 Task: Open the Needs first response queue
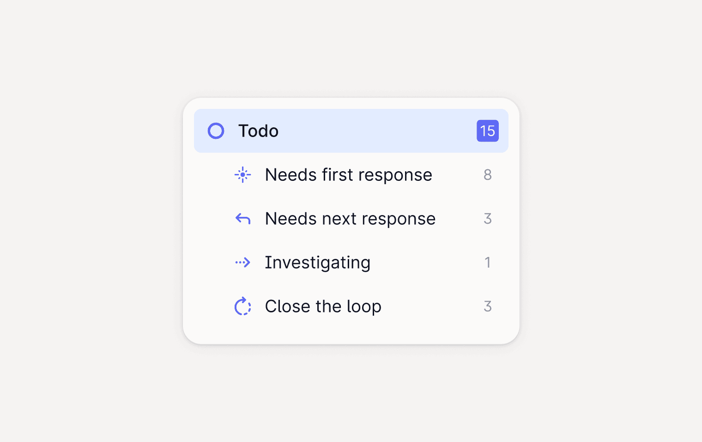click(348, 175)
